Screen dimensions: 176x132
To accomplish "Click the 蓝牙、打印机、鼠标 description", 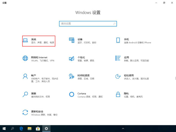I will 87,43.
